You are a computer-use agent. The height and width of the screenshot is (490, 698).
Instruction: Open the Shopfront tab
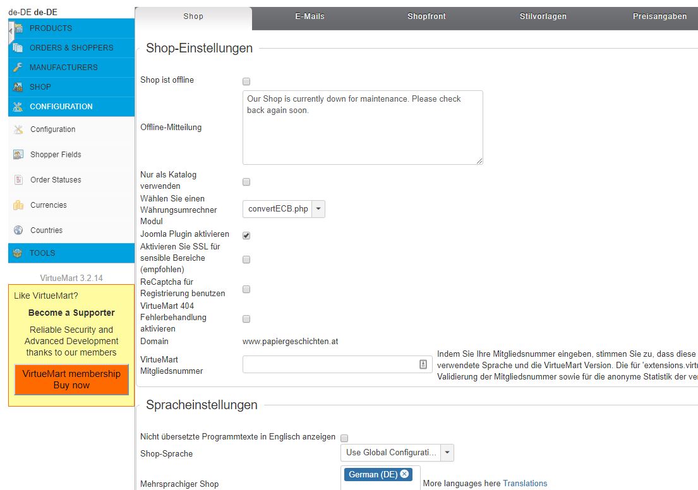426,16
